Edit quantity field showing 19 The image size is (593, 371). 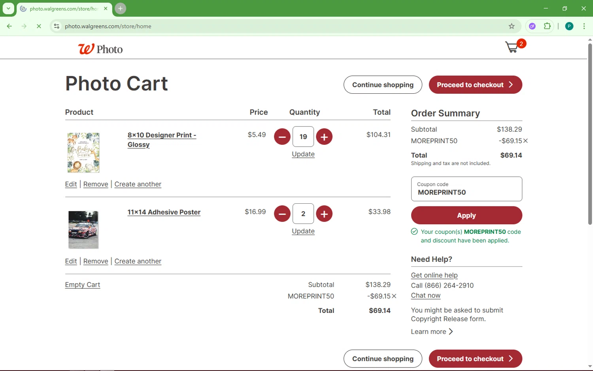pos(303,137)
